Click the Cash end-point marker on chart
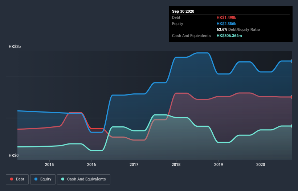This screenshot has width=298, height=191. tap(292, 126)
